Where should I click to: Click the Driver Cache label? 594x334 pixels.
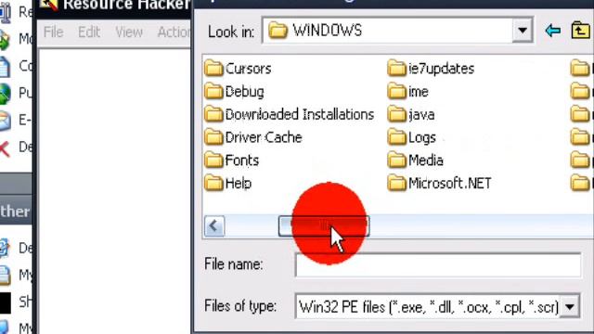264,137
